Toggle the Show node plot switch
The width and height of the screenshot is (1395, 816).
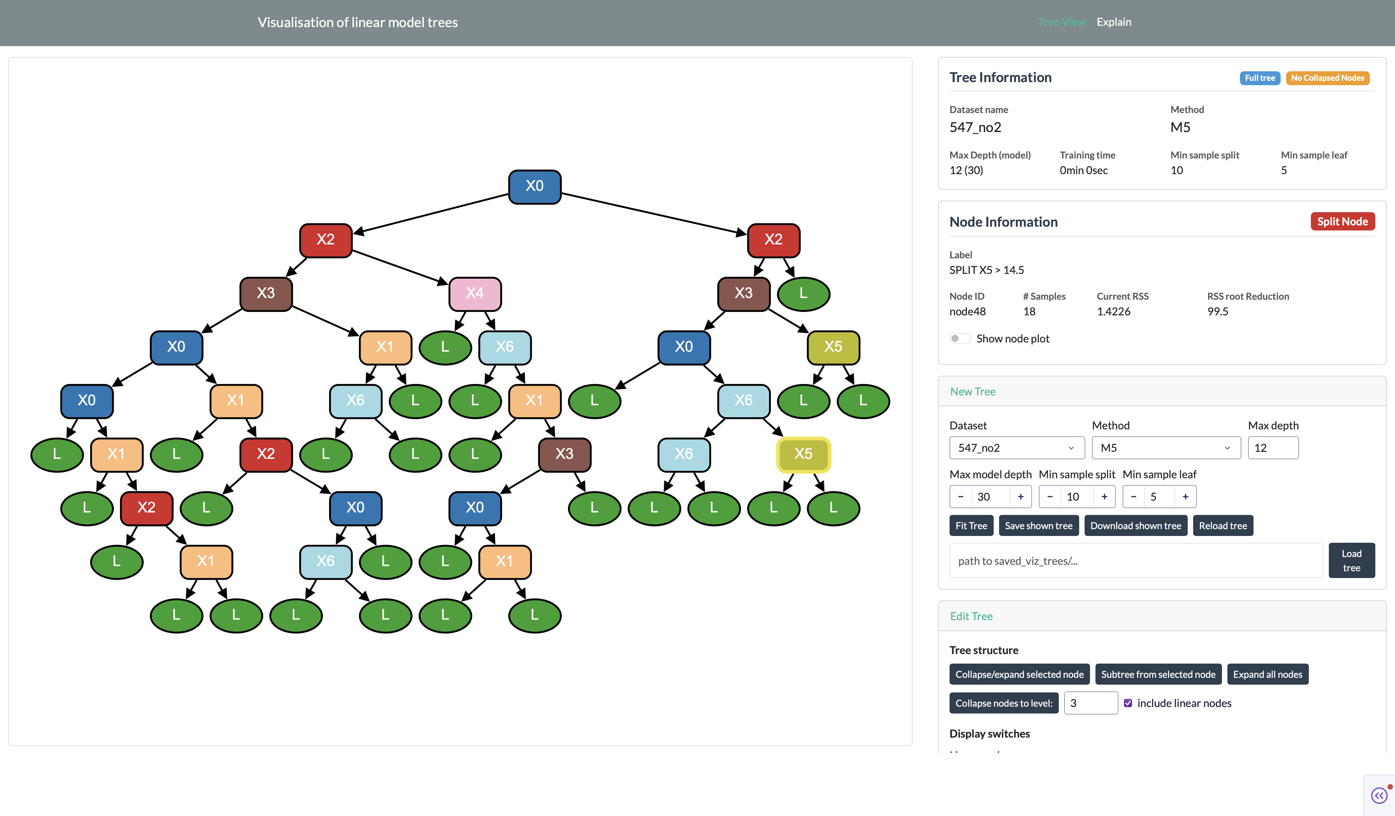(960, 338)
